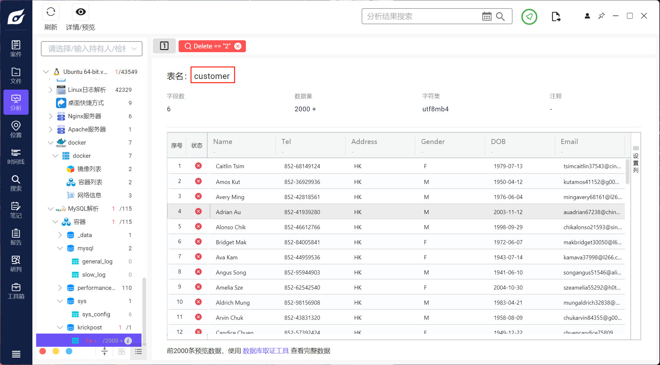Switch to grid view in tree panel
The image size is (660, 365).
122,351
